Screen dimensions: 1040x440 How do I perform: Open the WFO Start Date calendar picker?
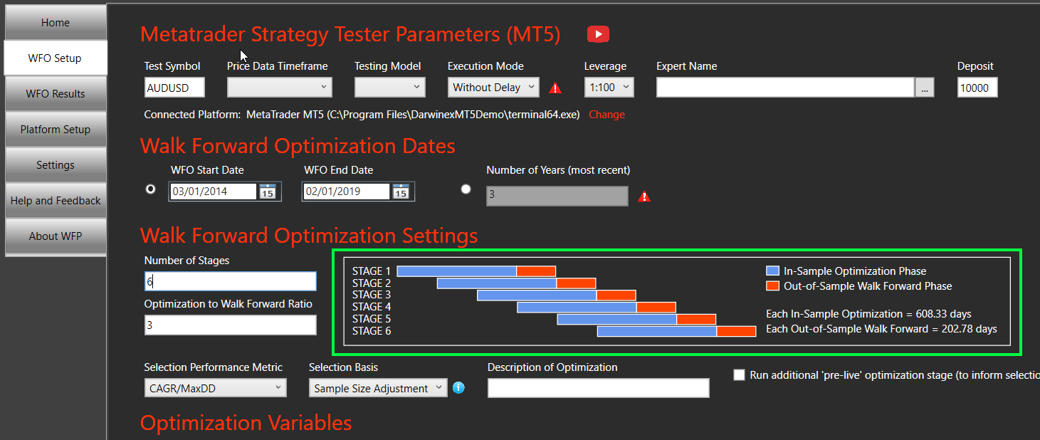pos(267,192)
